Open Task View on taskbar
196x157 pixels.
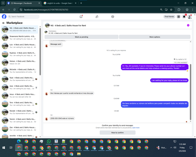(11, 148)
